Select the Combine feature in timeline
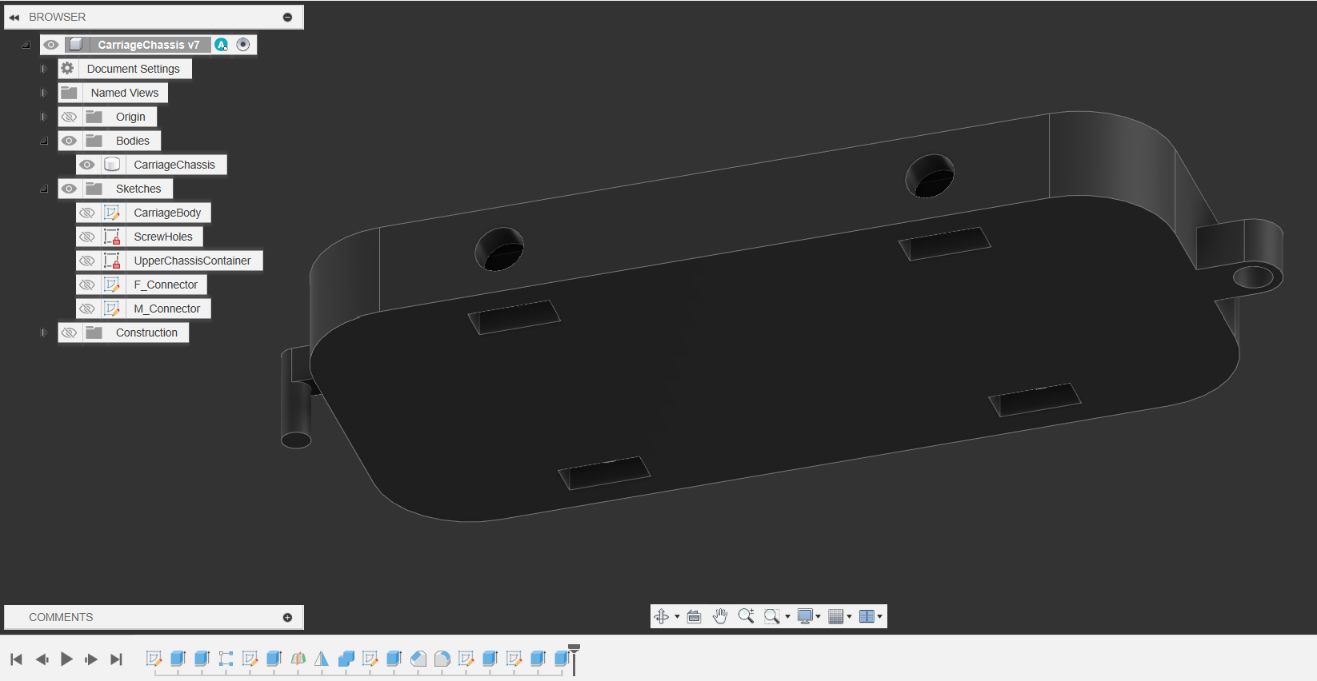 (x=346, y=659)
